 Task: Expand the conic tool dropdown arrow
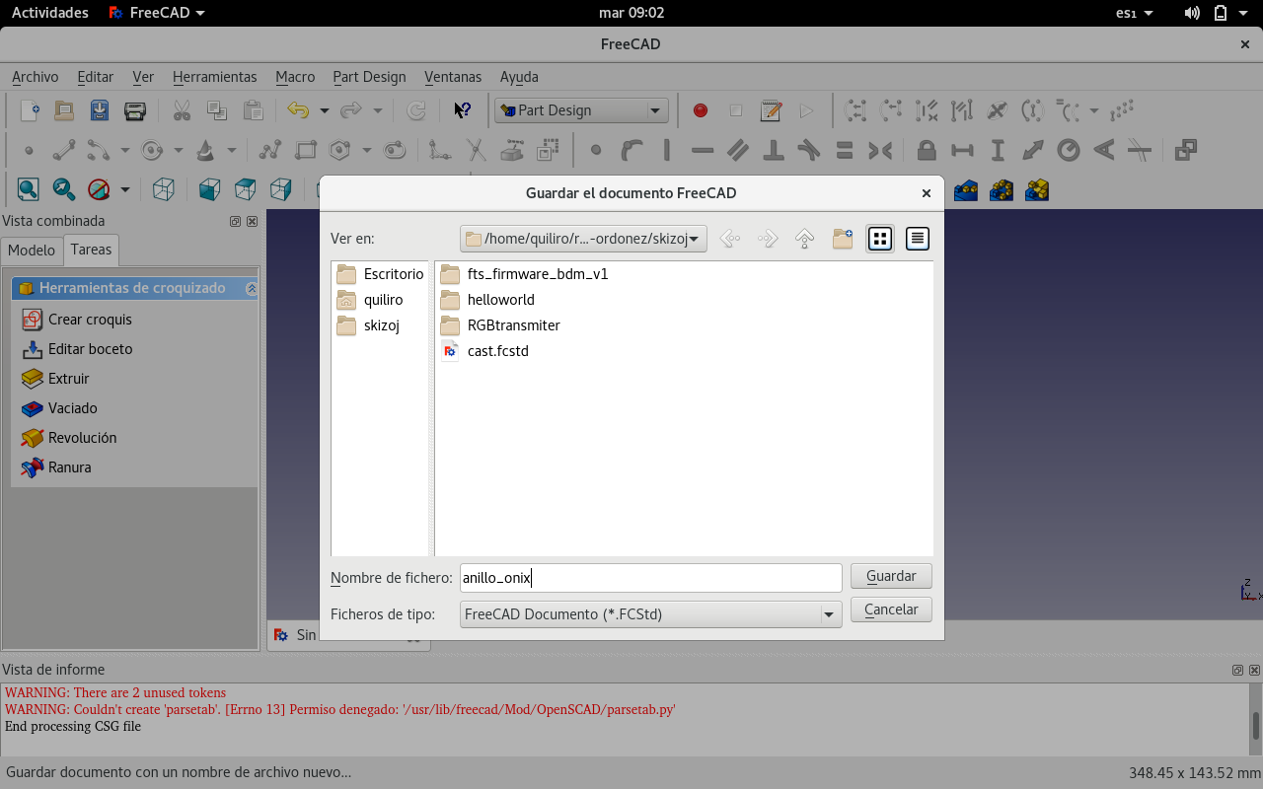click(x=231, y=151)
